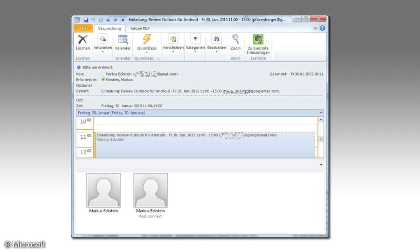This screenshot has height=252, width=420.
Task: Click the Bitte um Antwort notice text
Action: (98, 67)
